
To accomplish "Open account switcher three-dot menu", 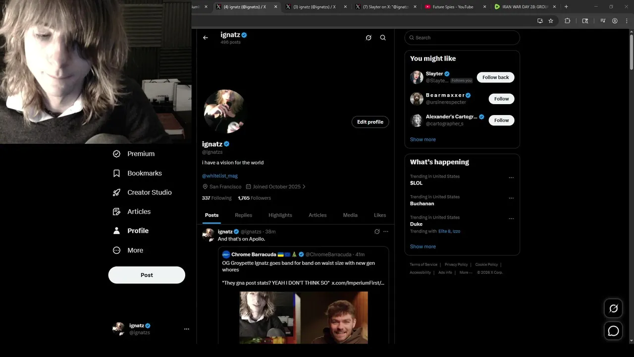I will [187, 329].
